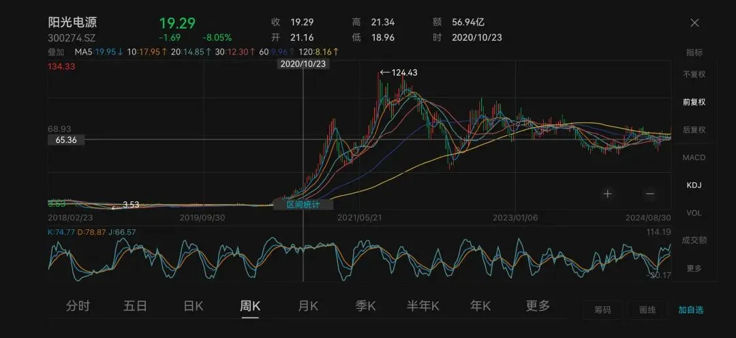
Task: Click the MA10 value 17.95
Action: [x=147, y=52]
